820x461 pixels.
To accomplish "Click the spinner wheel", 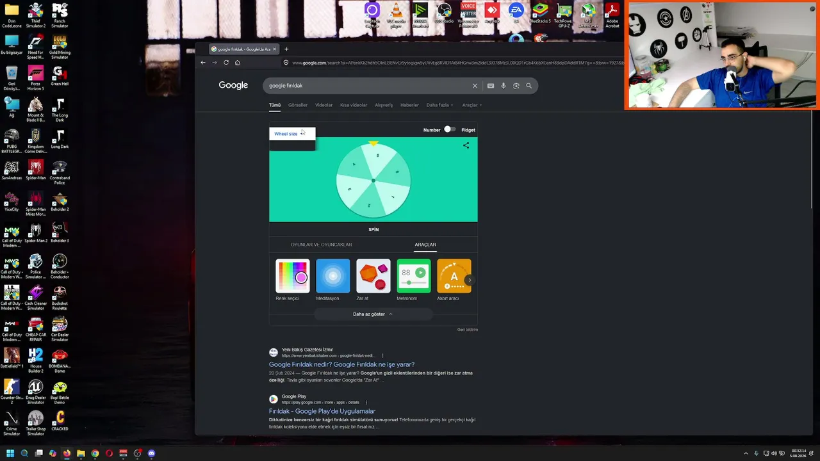I will tap(373, 181).
